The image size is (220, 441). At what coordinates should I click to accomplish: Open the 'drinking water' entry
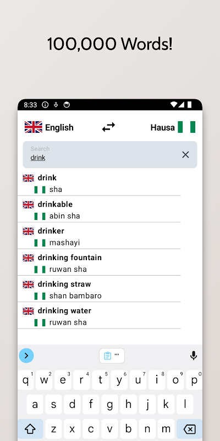tap(99, 316)
